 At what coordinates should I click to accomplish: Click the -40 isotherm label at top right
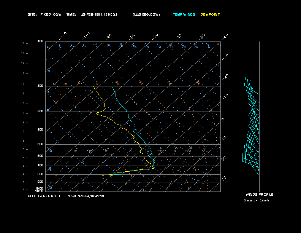tap(225, 37)
